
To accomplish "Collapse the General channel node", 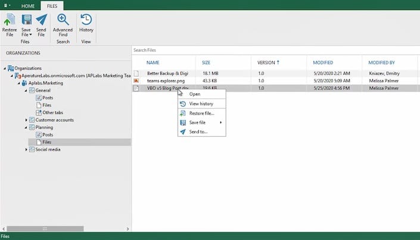I will tap(26, 90).
